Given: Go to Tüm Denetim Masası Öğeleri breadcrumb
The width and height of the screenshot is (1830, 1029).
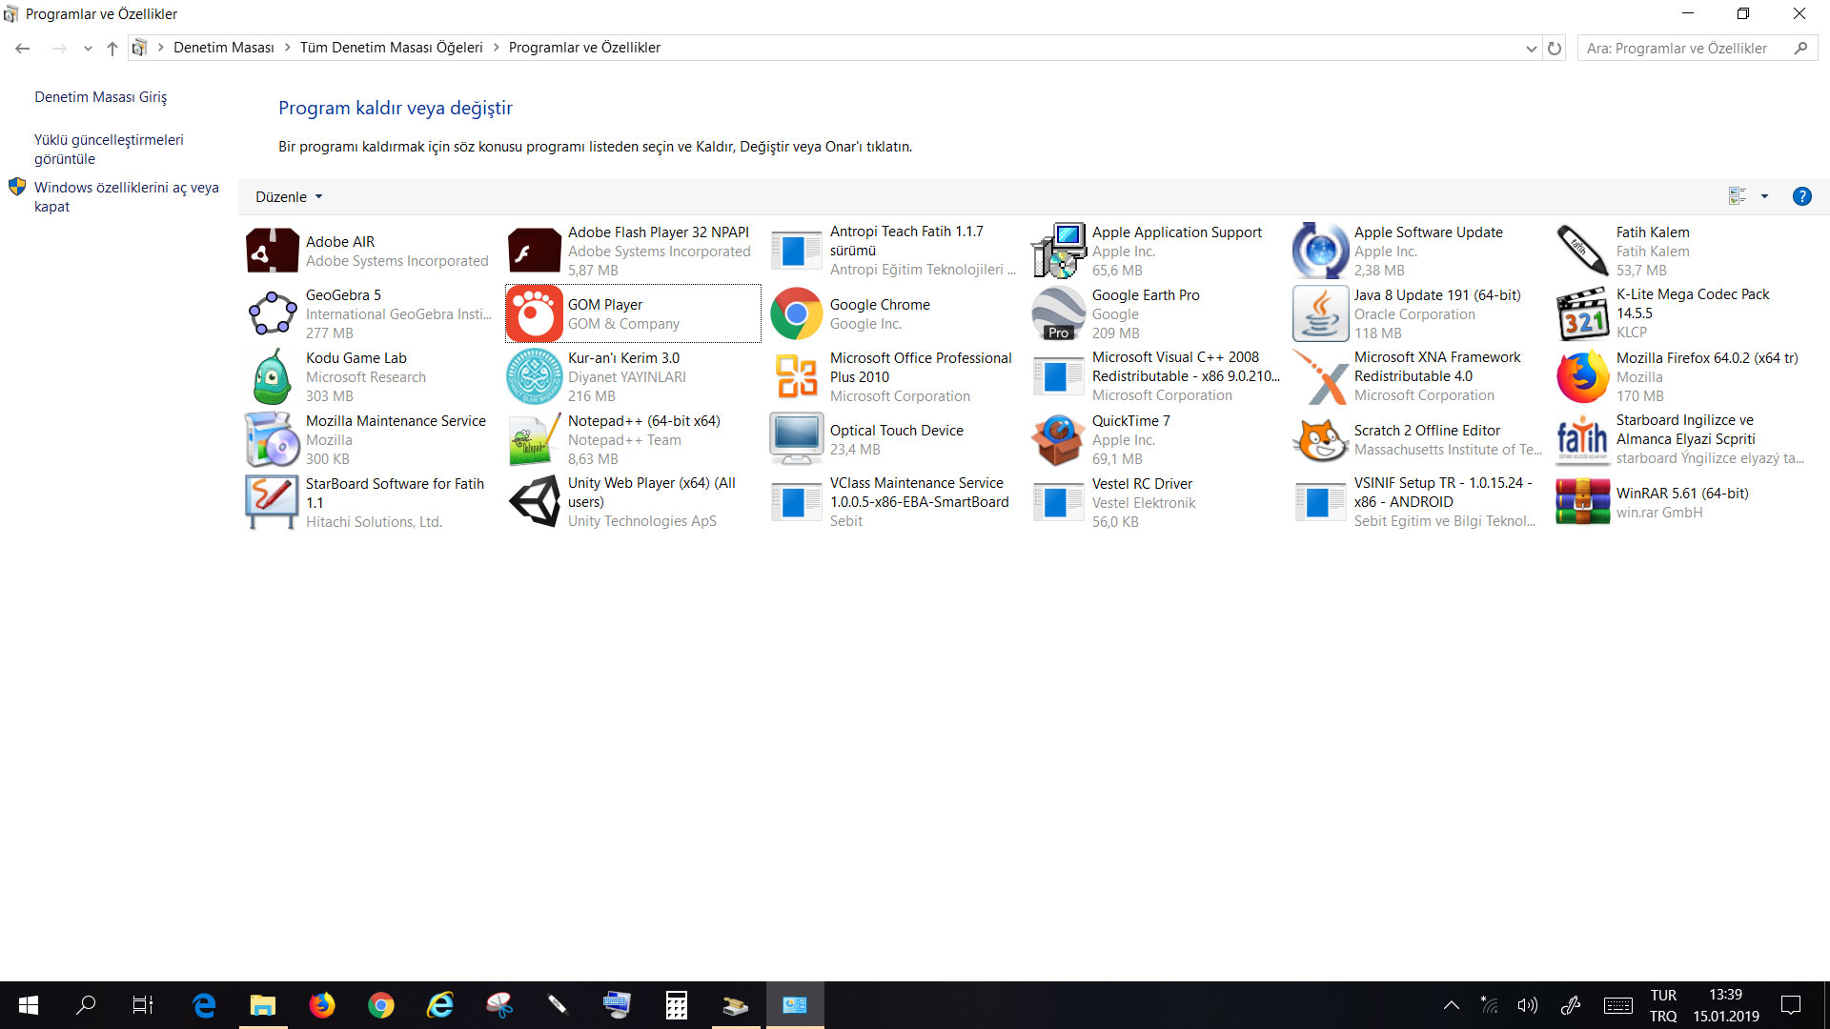Looking at the screenshot, I should click(391, 48).
